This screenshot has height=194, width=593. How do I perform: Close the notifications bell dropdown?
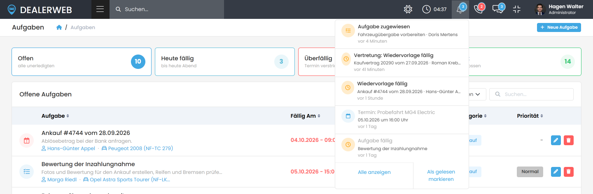(460, 9)
